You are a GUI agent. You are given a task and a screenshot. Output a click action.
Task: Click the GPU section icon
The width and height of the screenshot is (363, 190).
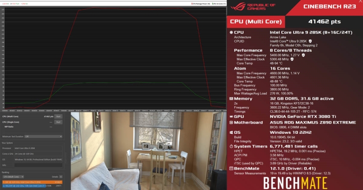(x=231, y=117)
